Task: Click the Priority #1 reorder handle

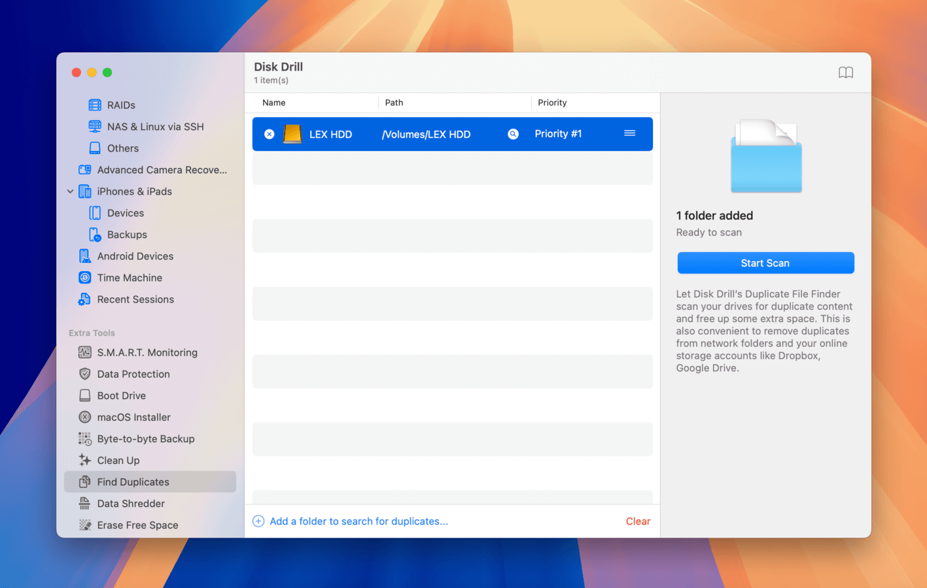Action: (x=630, y=133)
